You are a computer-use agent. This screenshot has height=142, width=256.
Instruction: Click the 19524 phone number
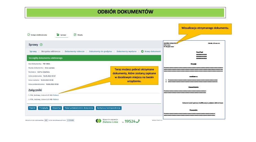pyautogui.click(x=130, y=121)
